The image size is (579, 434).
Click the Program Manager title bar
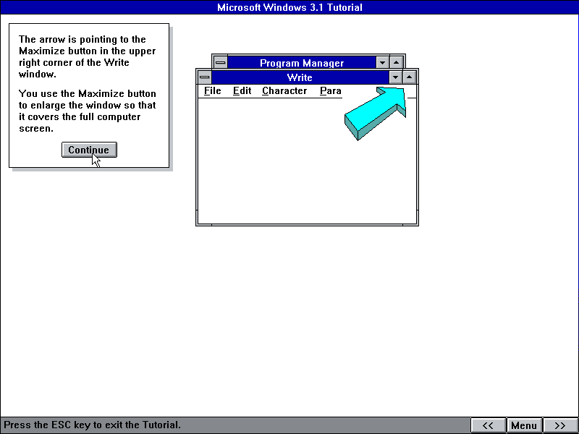pos(302,63)
